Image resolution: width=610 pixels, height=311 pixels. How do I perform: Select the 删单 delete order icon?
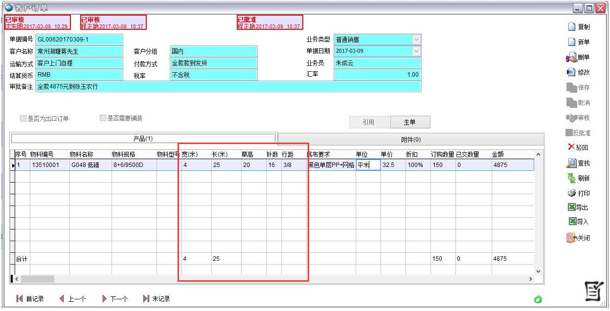579,57
